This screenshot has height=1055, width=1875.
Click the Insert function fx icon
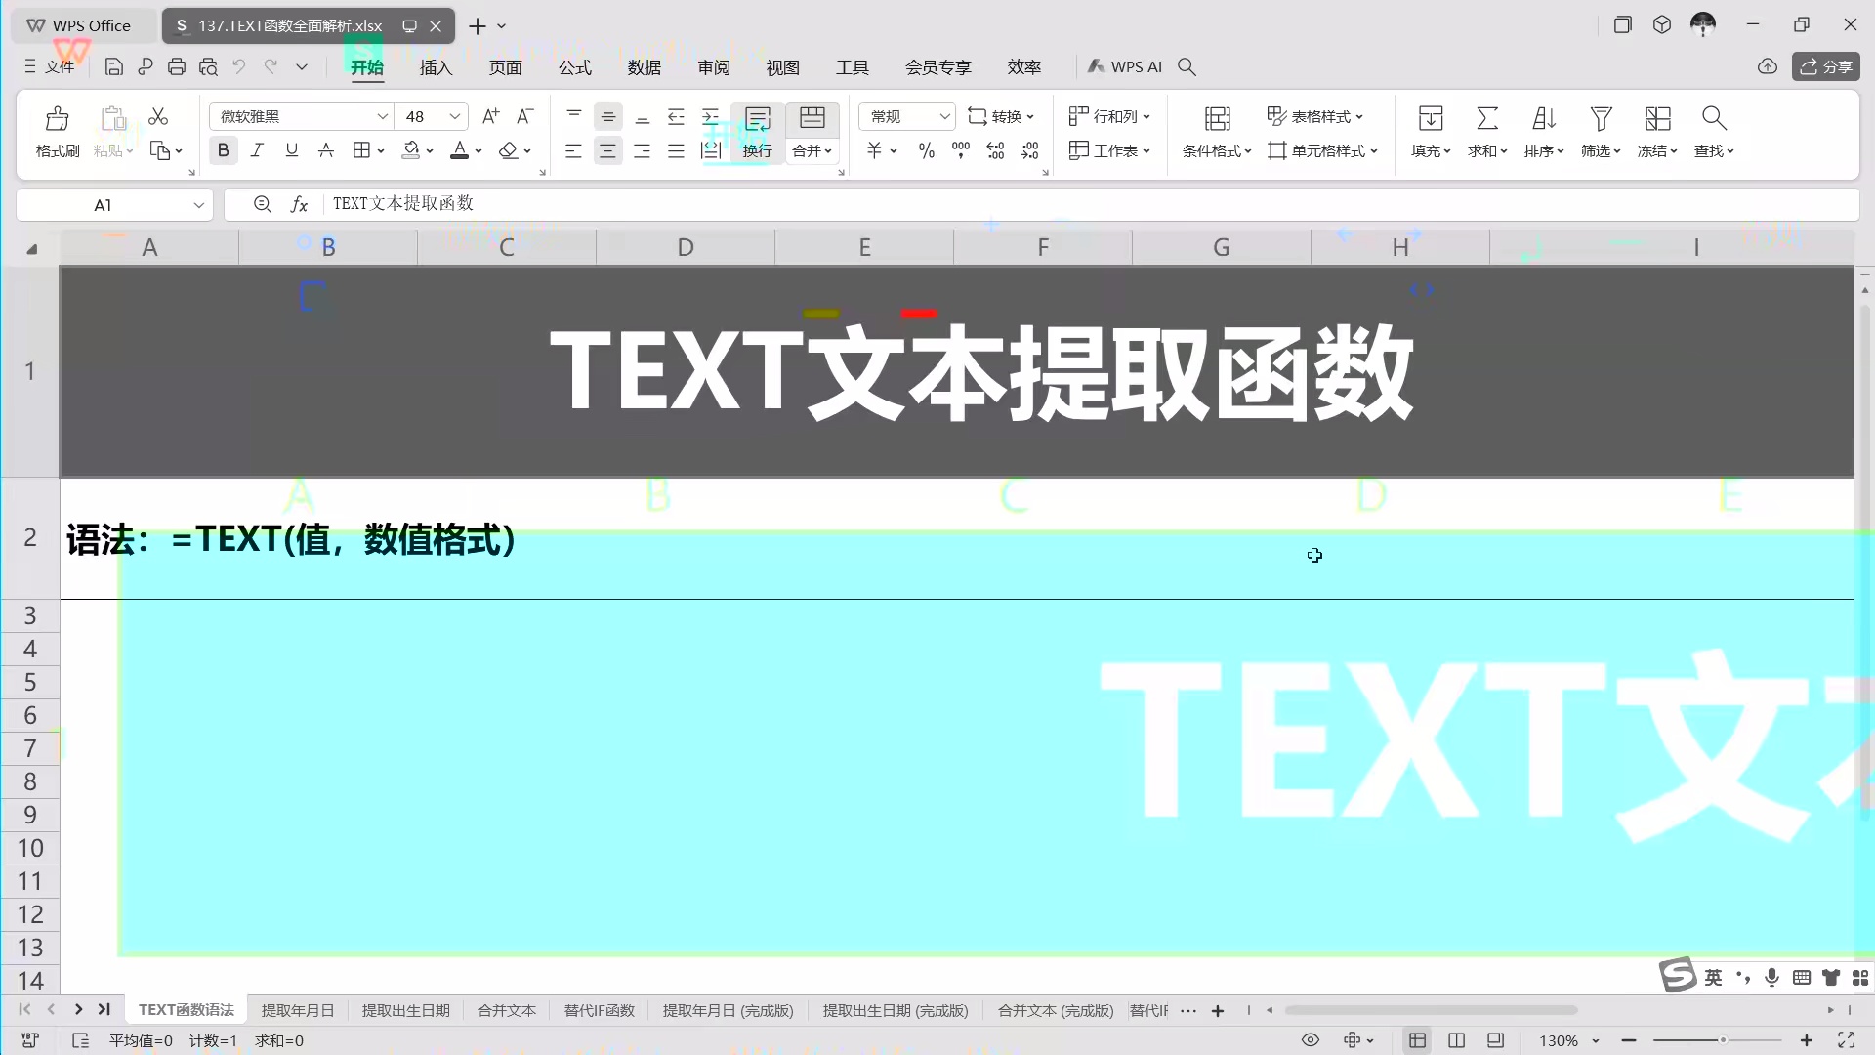click(299, 204)
